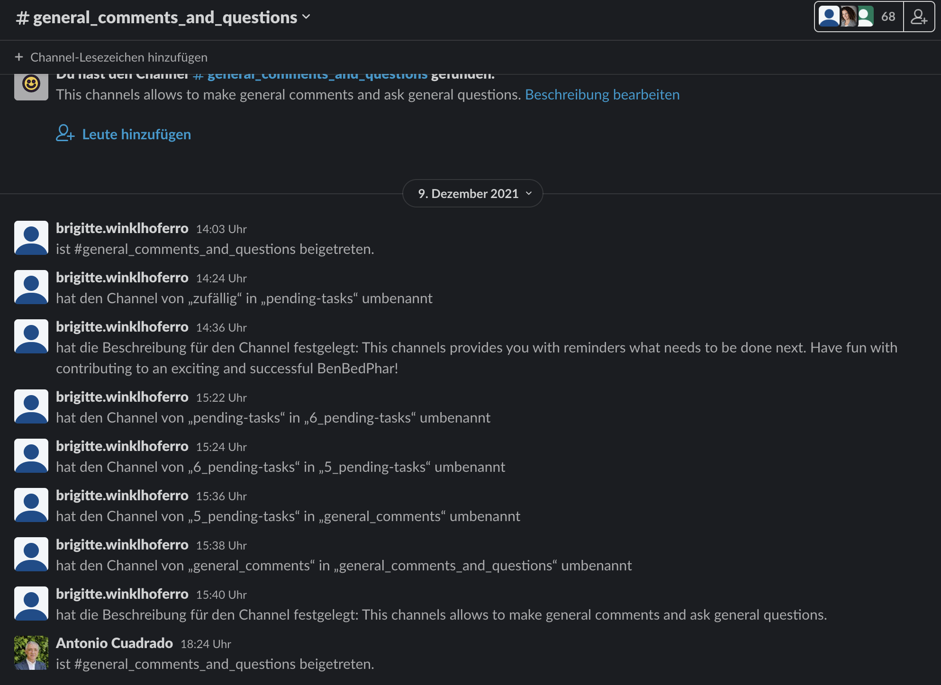Click the Antonio Cuadrado username
The width and height of the screenshot is (941, 685).
click(114, 643)
